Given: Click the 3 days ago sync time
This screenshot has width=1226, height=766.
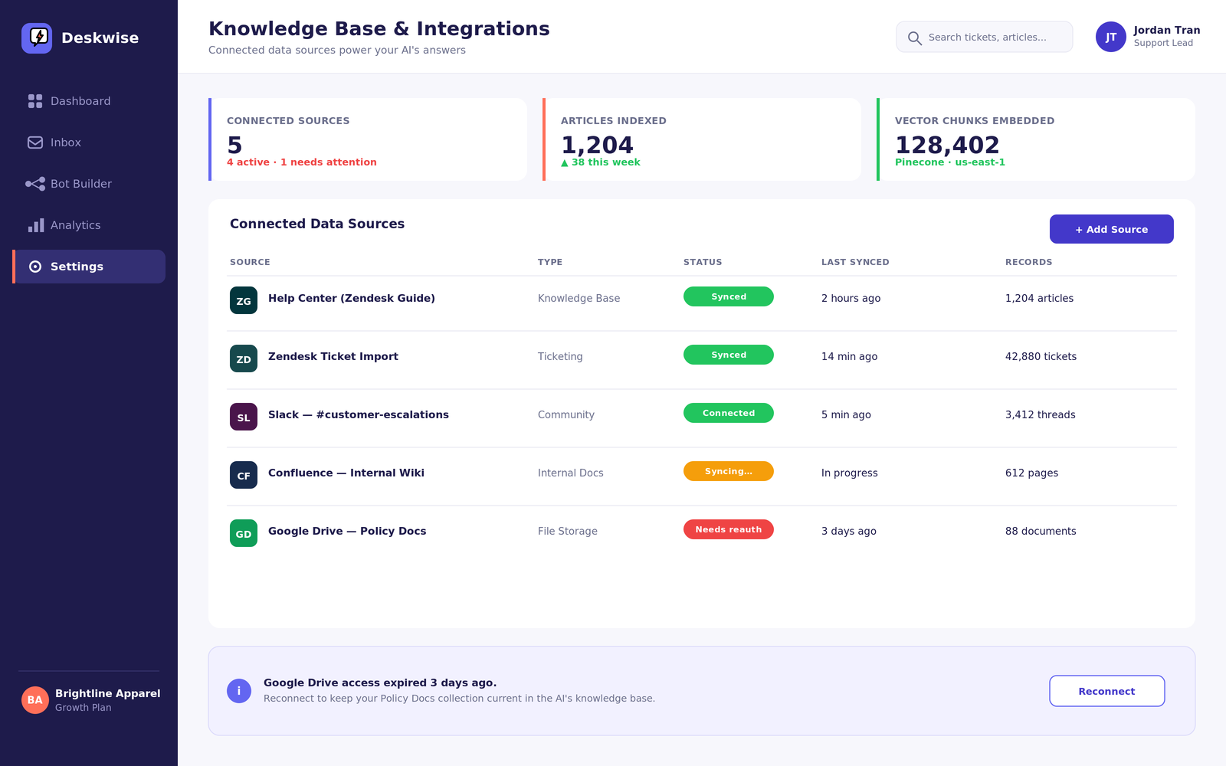Looking at the screenshot, I should click(848, 531).
